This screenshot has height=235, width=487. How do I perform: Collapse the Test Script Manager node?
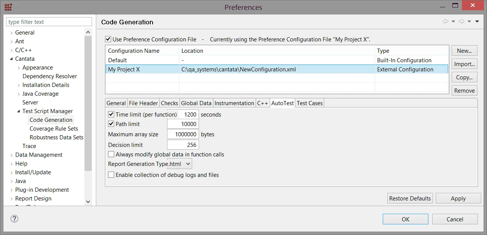pos(19,111)
